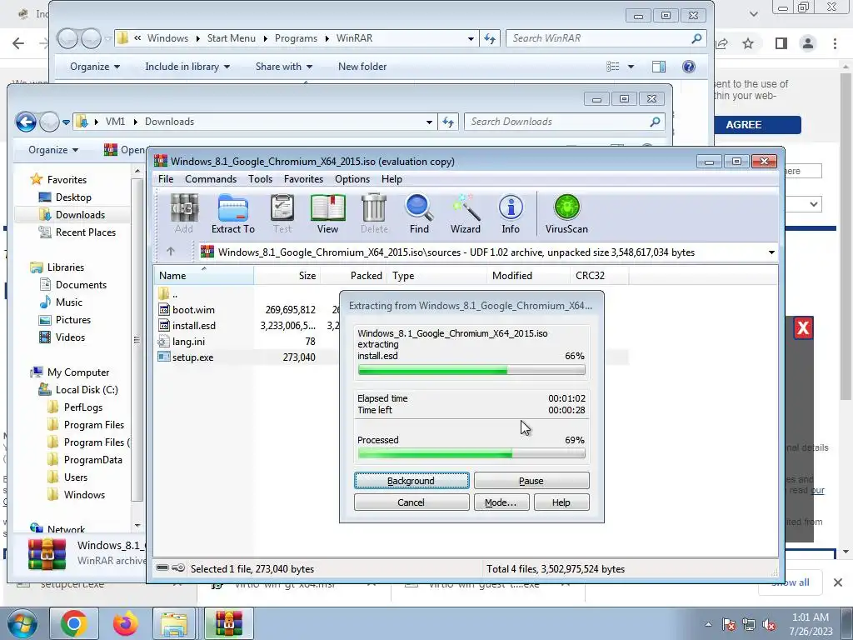Expand Downloads address bar history dropdown
The height and width of the screenshot is (640, 853).
[x=429, y=122]
